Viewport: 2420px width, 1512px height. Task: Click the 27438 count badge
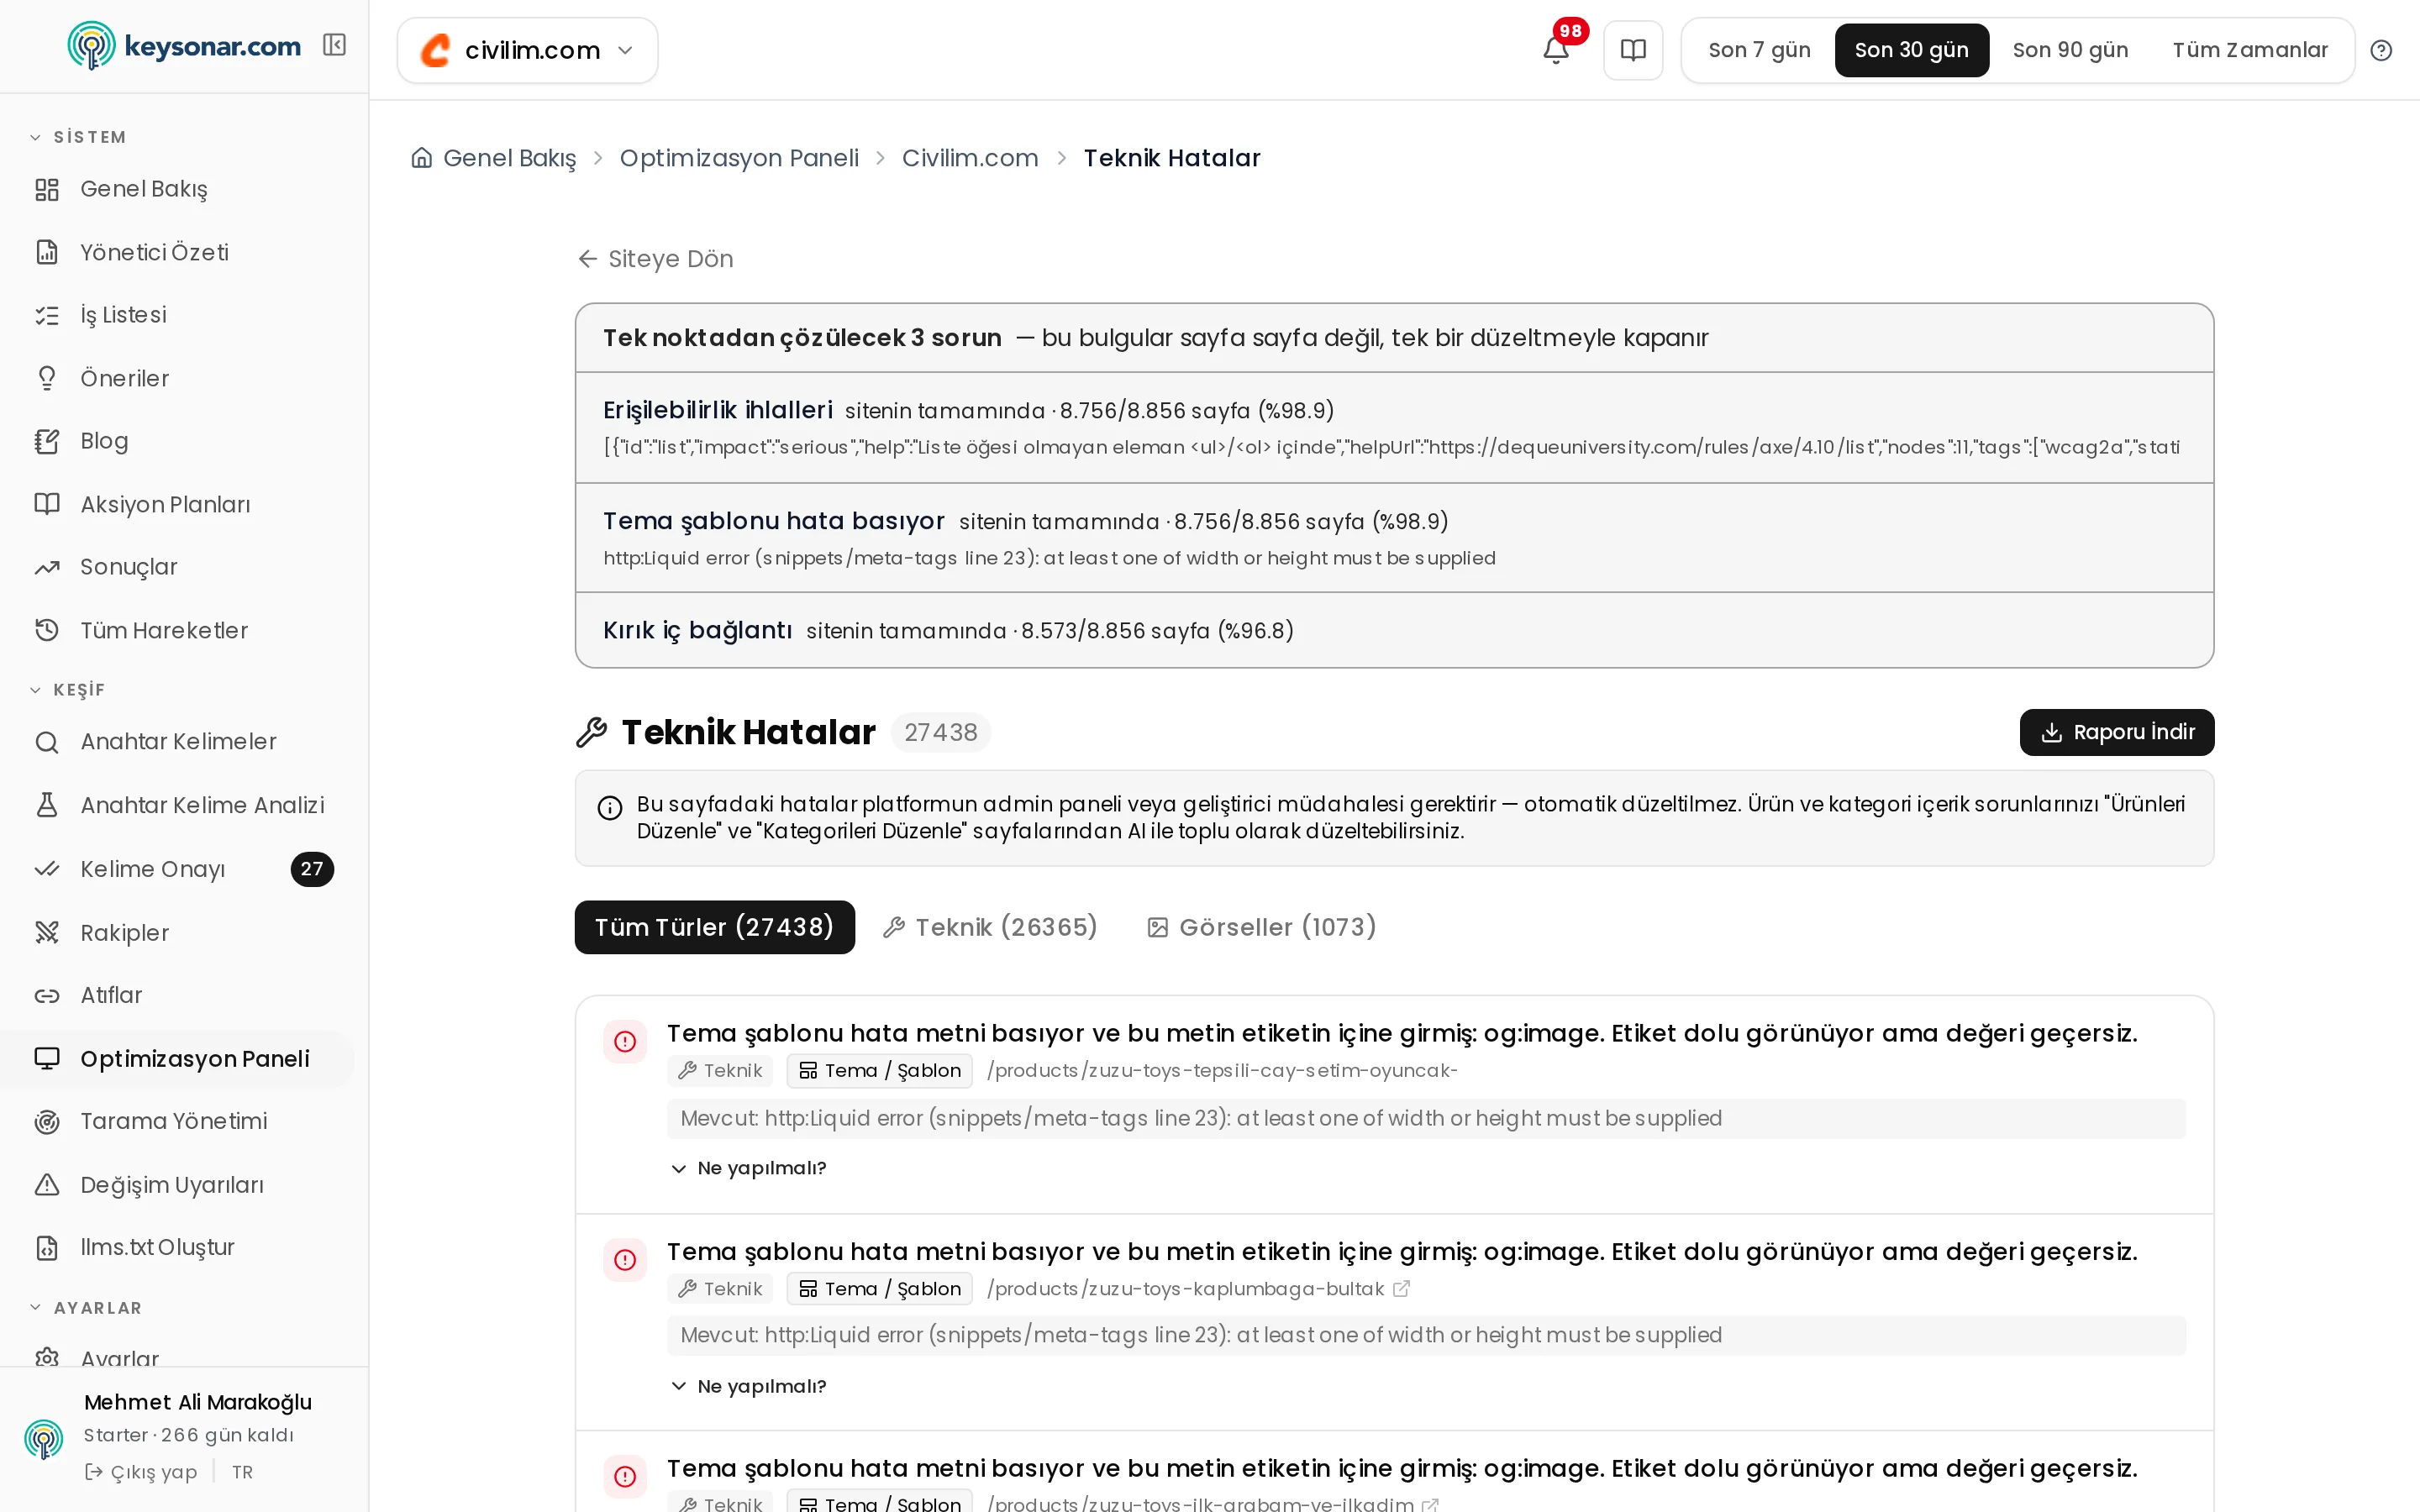[x=940, y=732]
